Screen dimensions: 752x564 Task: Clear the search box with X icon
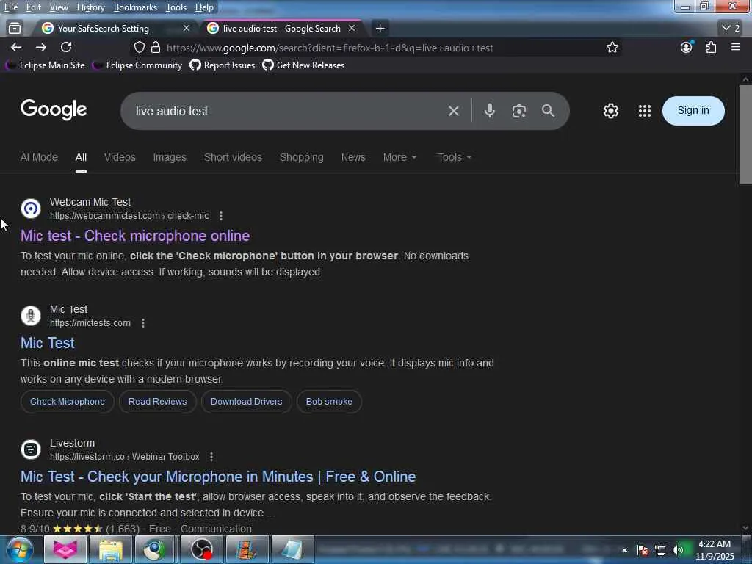(x=454, y=112)
